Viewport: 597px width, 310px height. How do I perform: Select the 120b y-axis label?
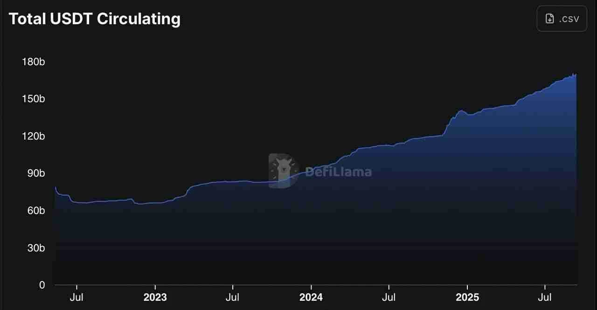(x=33, y=136)
